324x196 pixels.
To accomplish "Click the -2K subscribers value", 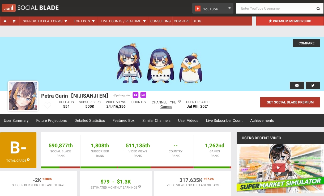I will (37, 180).
